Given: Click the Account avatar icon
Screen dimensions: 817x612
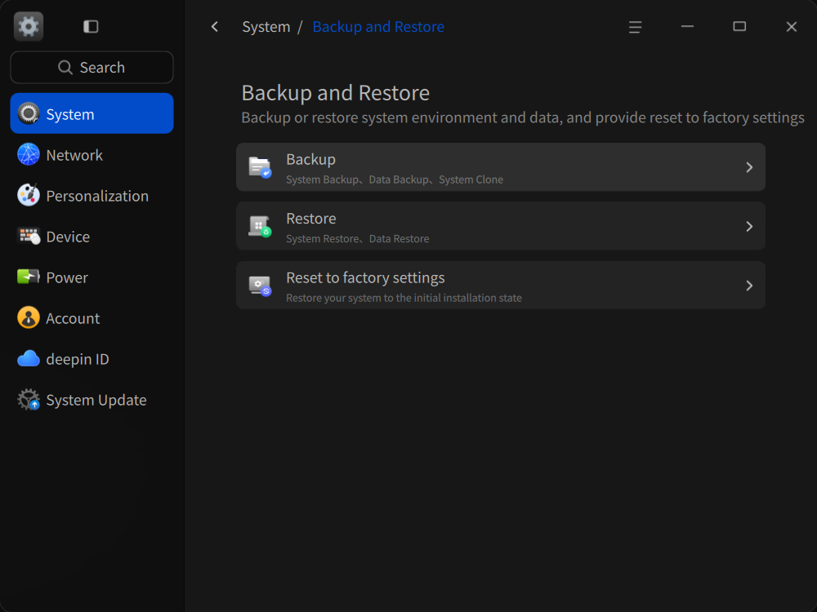Looking at the screenshot, I should (x=28, y=318).
